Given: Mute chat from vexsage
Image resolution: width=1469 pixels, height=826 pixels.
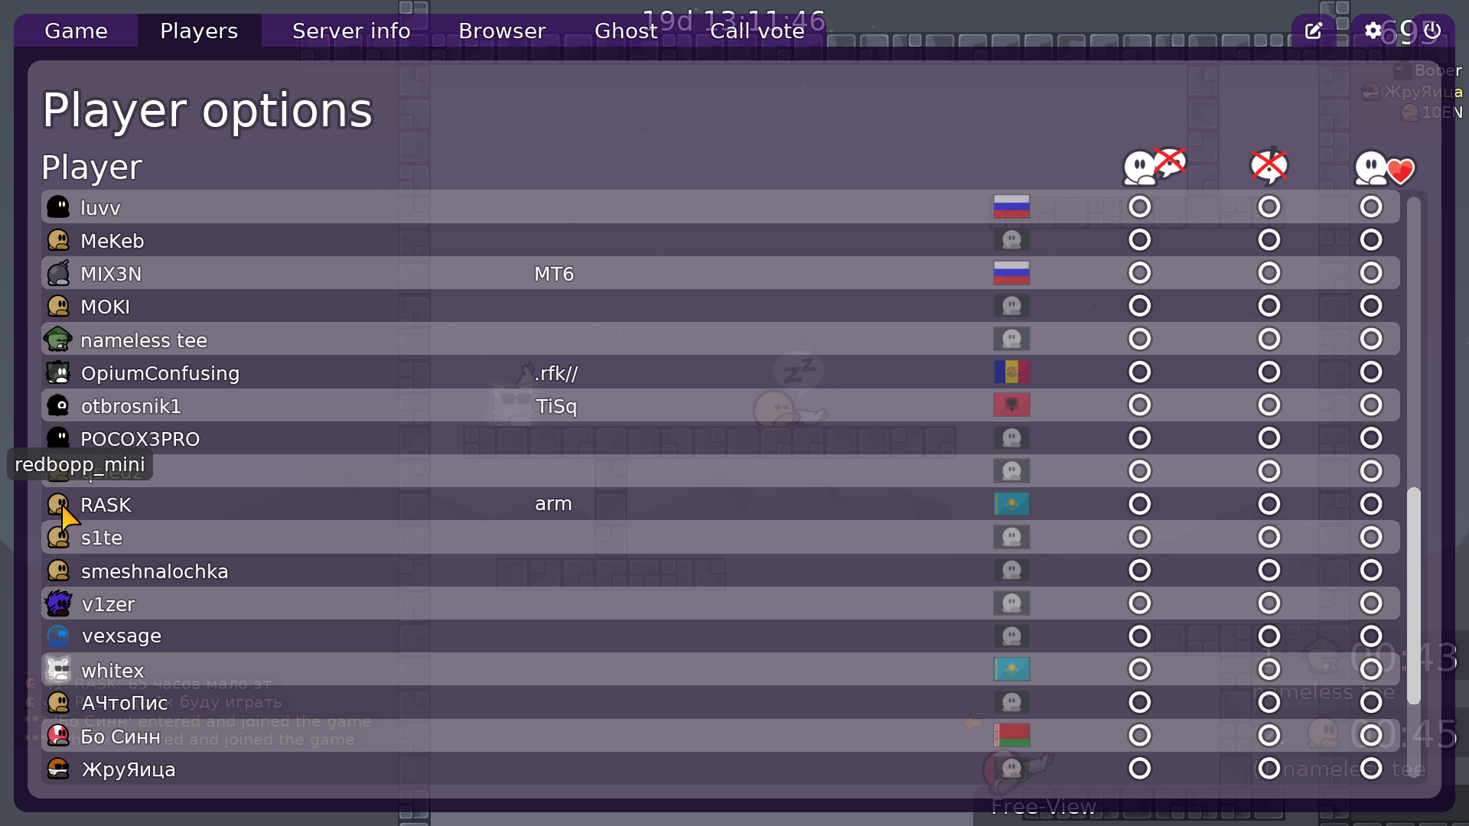Looking at the screenshot, I should click(x=1139, y=636).
